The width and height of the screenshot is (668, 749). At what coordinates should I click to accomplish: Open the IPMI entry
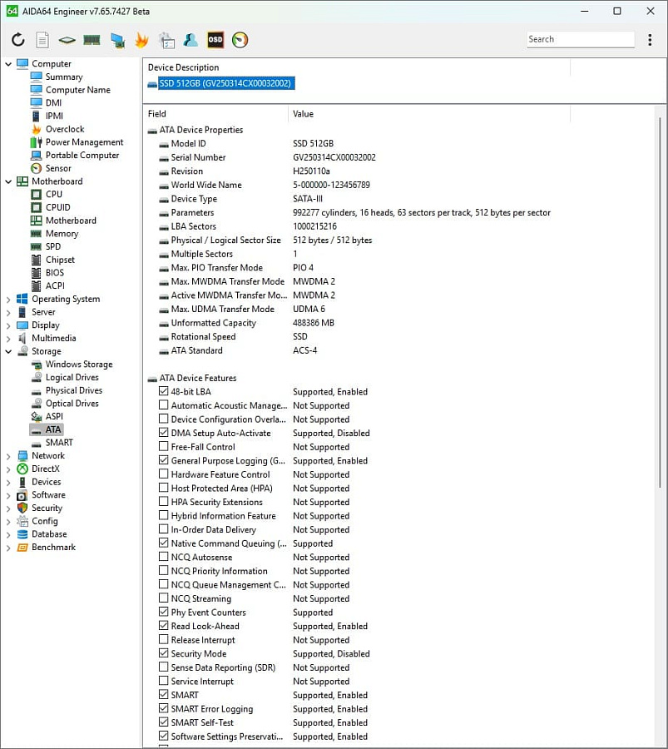coord(54,116)
